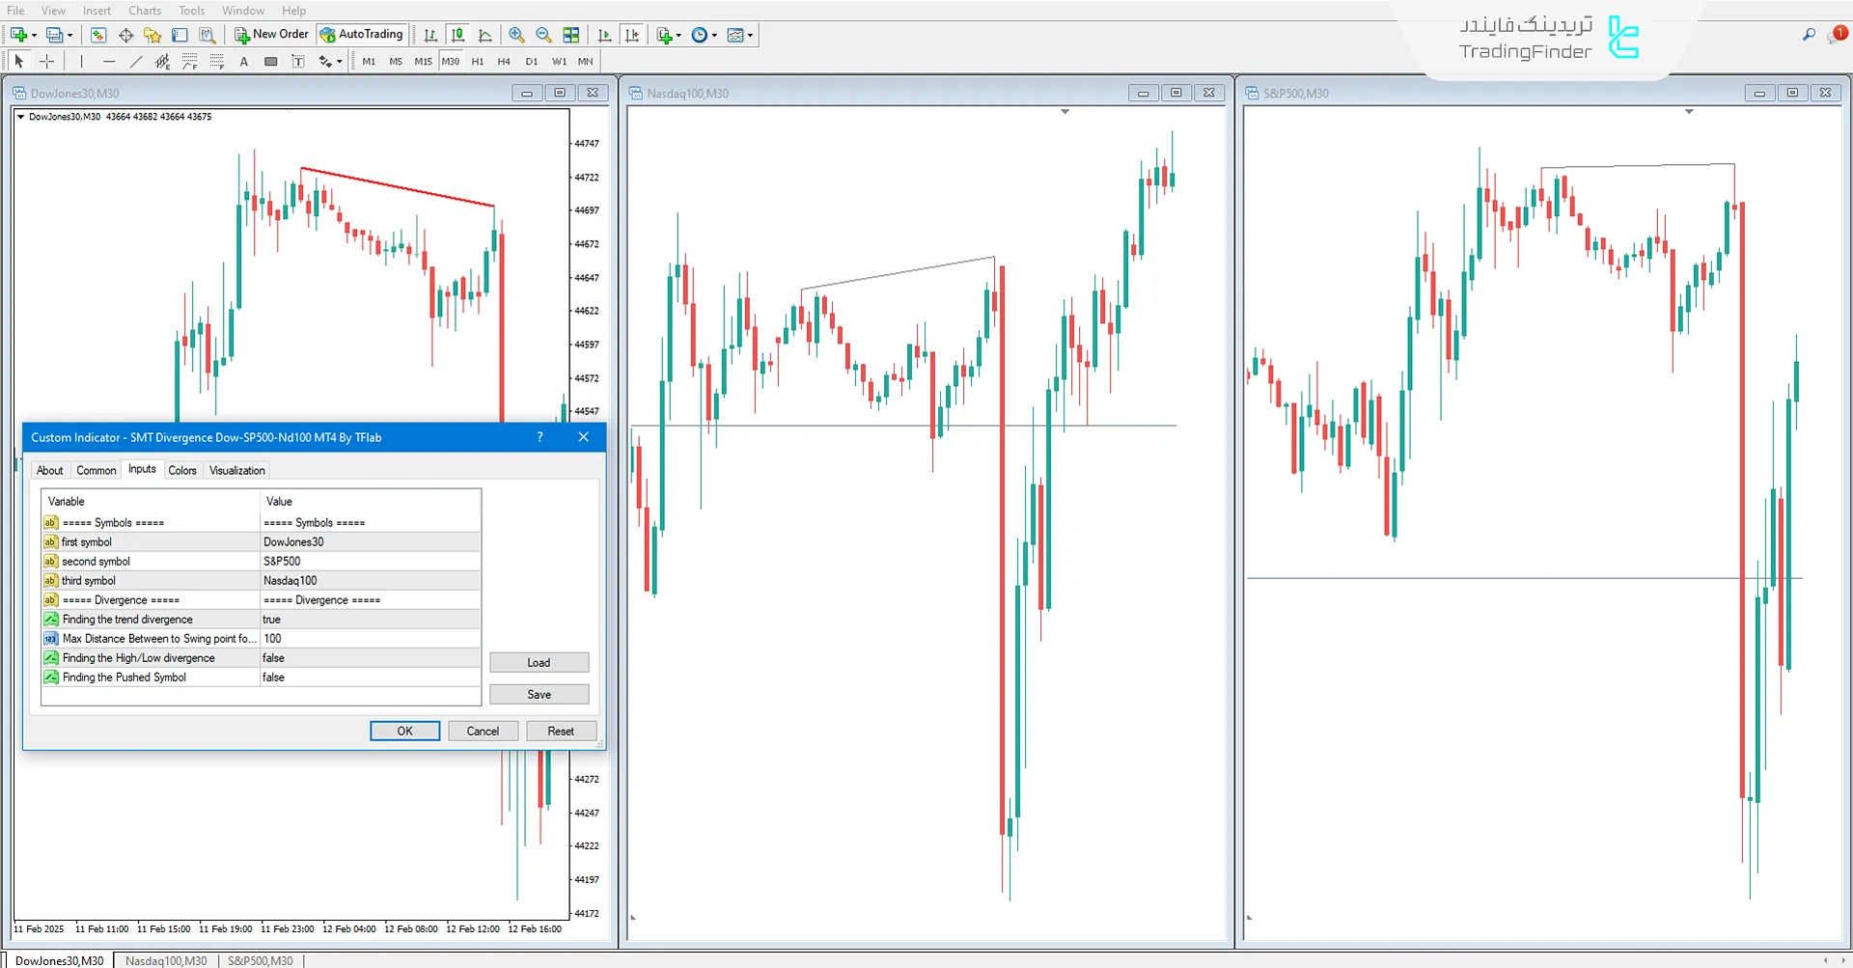
Task: Toggle AutoTrading on
Action: pos(361,35)
